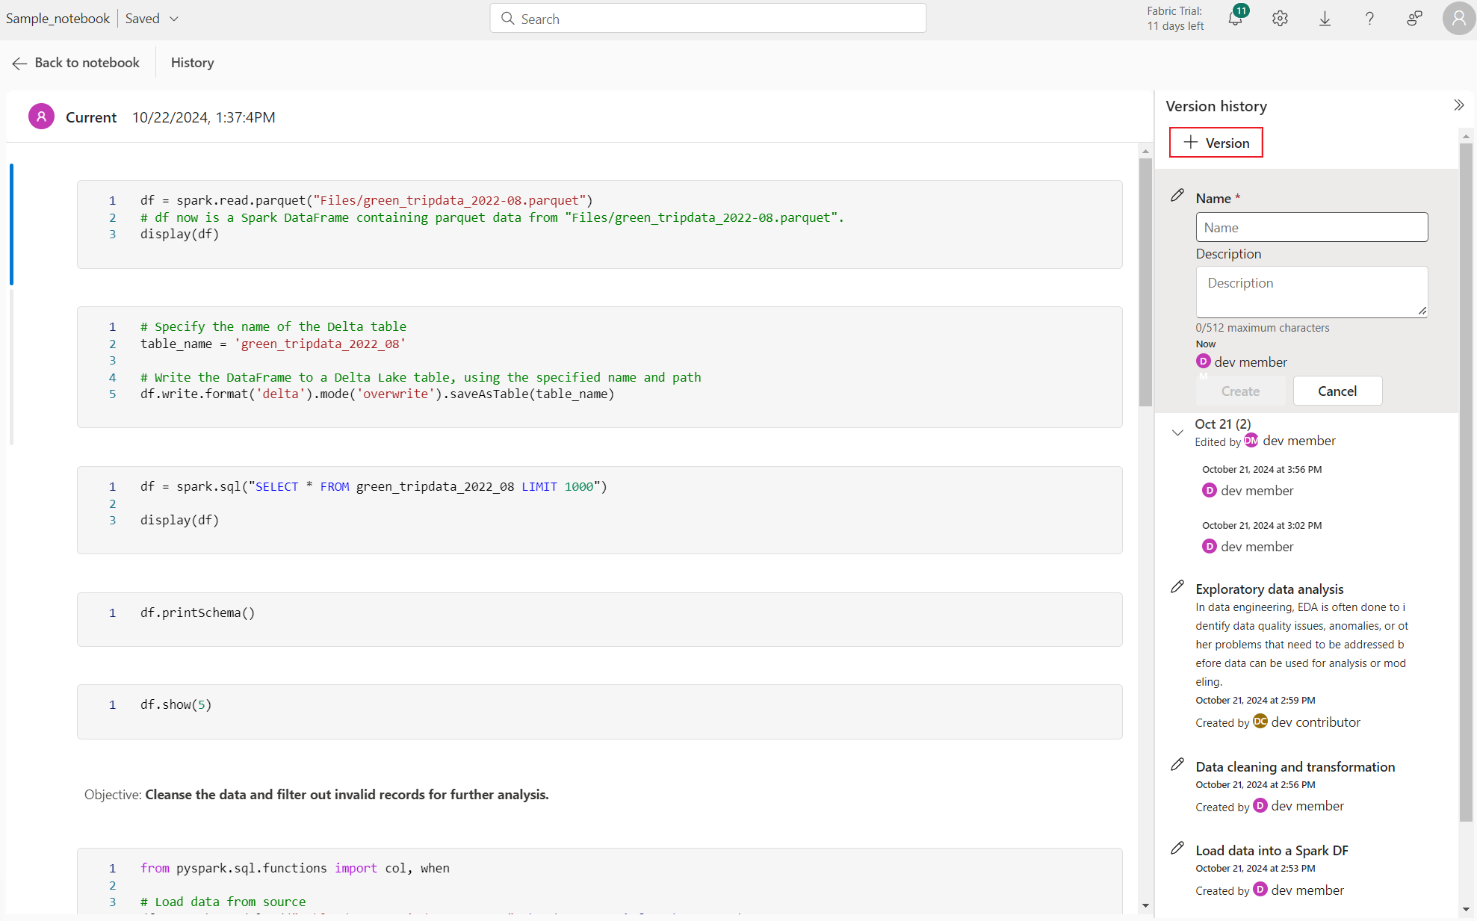This screenshot has height=921, width=1477.
Task: Click the download icon in the top toolbar
Action: click(1325, 18)
